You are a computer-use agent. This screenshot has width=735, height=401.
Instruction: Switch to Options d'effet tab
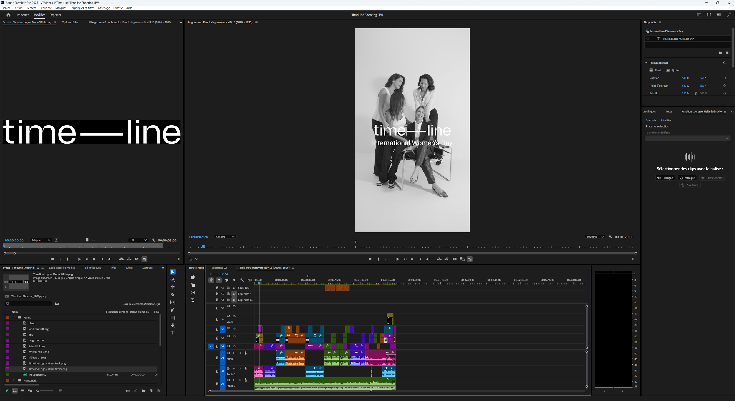[70, 22]
